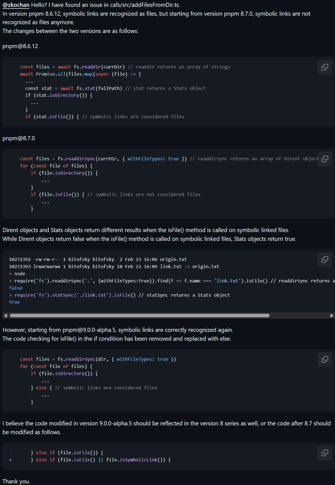Image resolution: width=335 pixels, height=485 pixels.
Task: Click the line ending 'origin.txt' for link.txt listing
Action: tap(114, 267)
